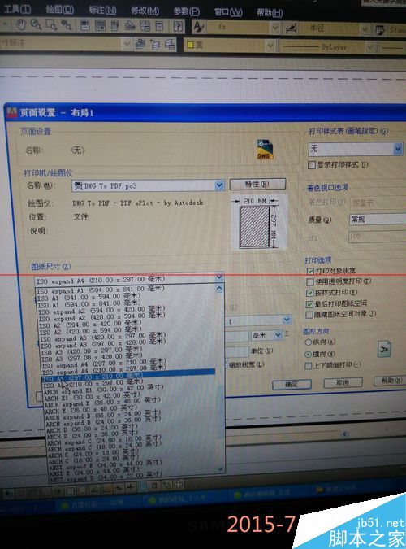This screenshot has width=406, height=549.
Task: Select the Pan hand tool
Action: [21, 24]
